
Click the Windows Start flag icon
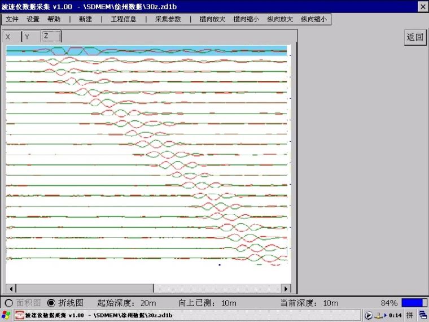pyautogui.click(x=6, y=315)
